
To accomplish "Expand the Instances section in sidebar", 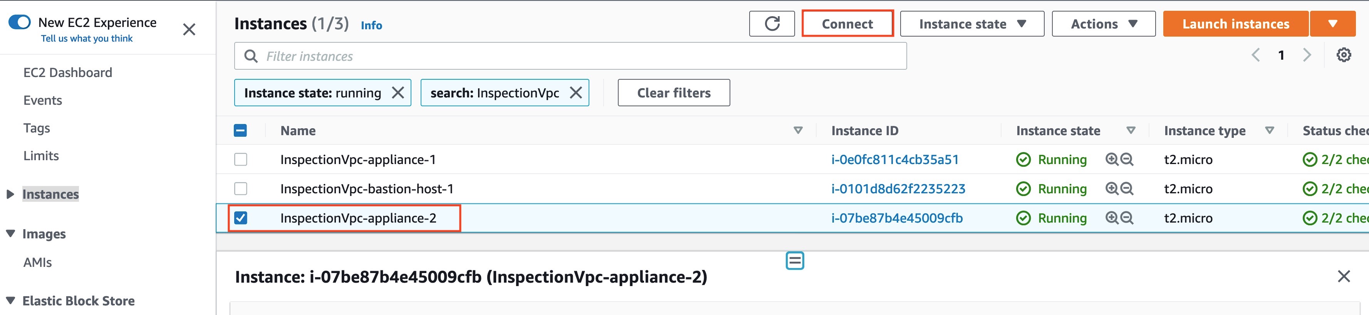I will point(10,194).
